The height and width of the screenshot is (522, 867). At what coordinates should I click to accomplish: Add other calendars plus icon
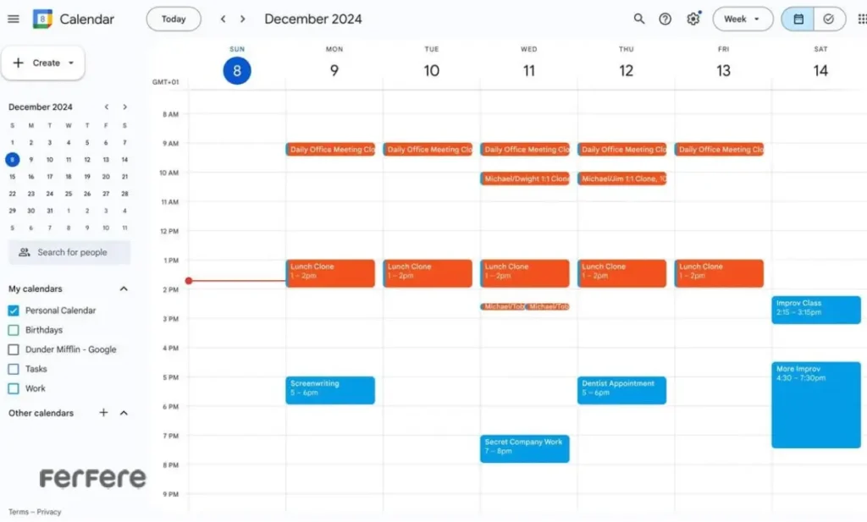103,413
